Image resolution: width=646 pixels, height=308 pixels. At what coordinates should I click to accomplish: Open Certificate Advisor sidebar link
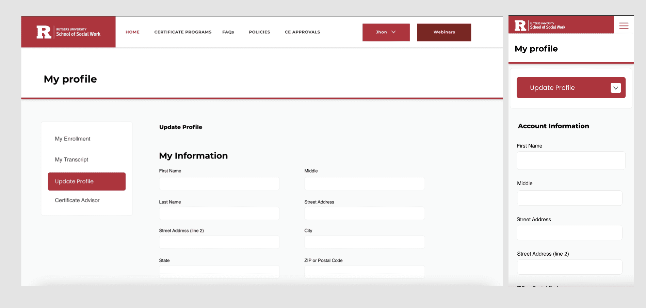tap(77, 200)
